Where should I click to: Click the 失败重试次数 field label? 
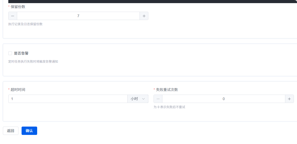click(x=167, y=90)
